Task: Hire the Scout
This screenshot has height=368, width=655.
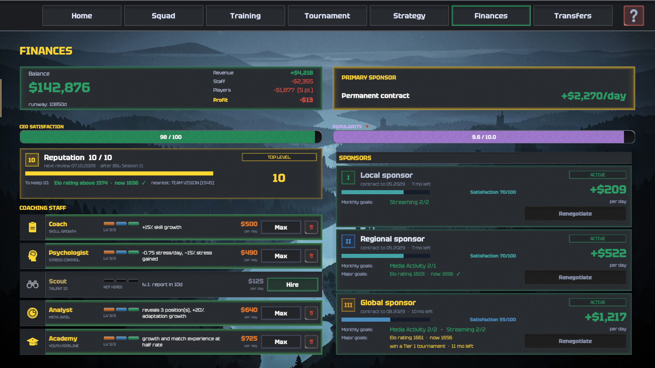Action: (x=292, y=285)
